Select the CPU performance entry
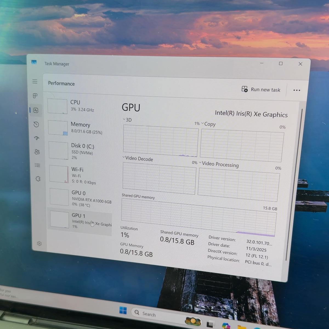 80,106
